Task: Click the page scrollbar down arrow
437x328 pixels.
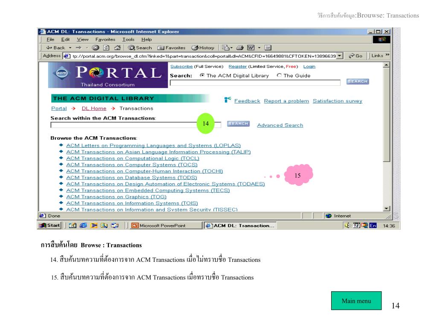Action: (386, 208)
